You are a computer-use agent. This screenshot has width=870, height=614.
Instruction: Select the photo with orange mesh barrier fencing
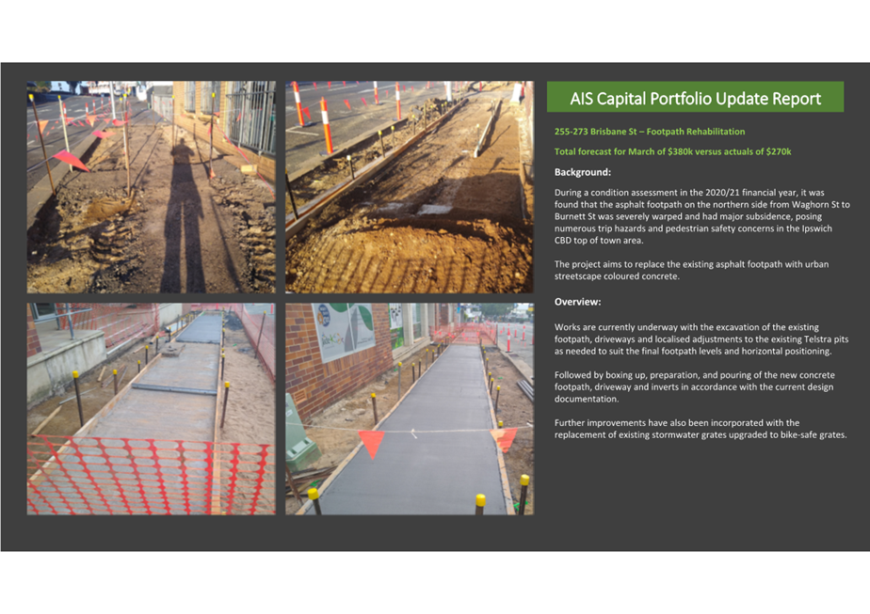coord(151,409)
